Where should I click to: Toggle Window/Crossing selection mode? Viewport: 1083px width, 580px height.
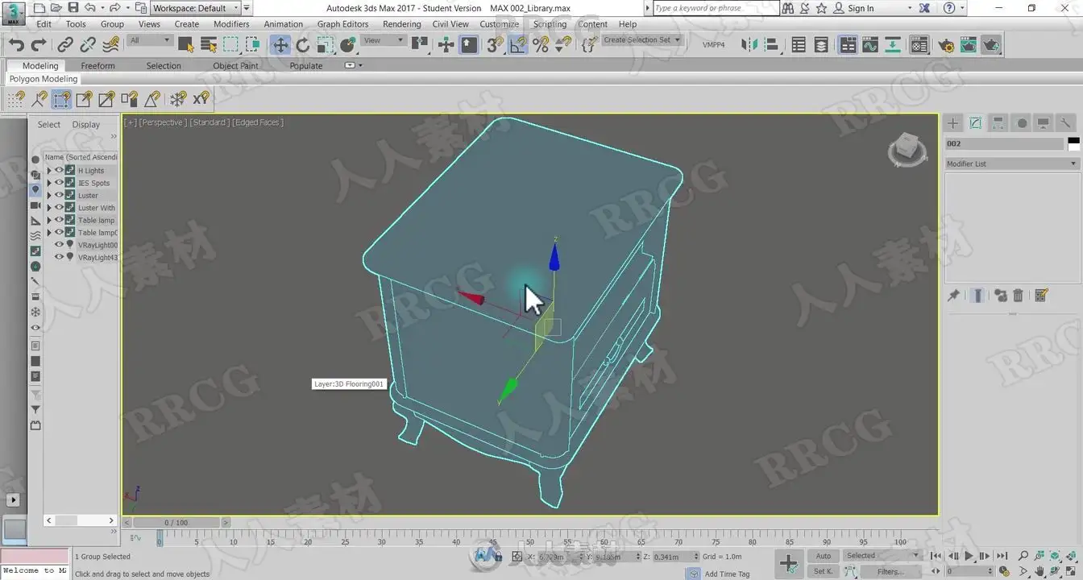pos(253,45)
